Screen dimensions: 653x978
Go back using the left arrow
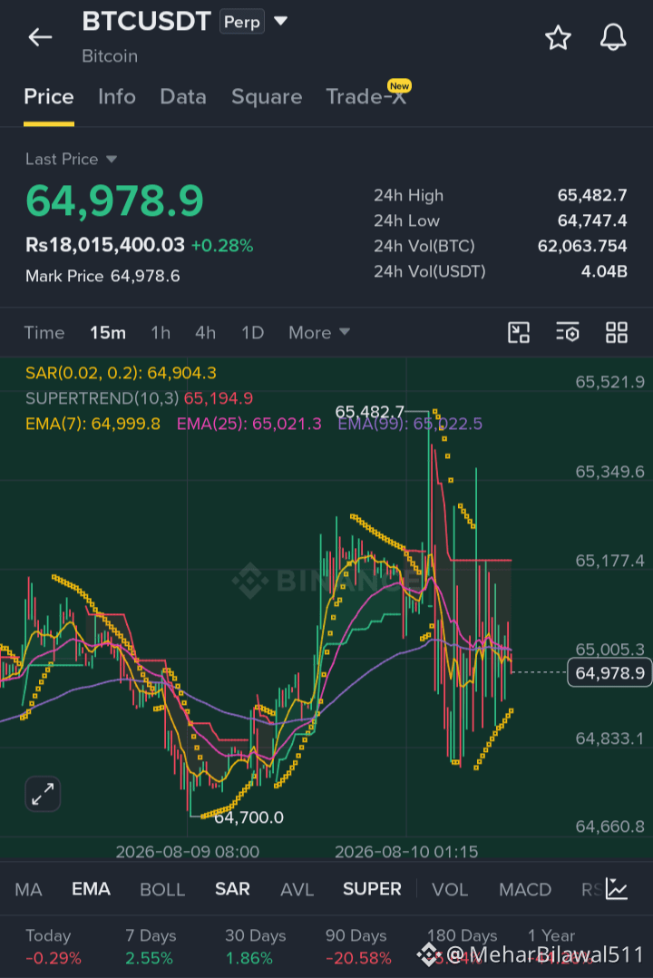pos(40,37)
